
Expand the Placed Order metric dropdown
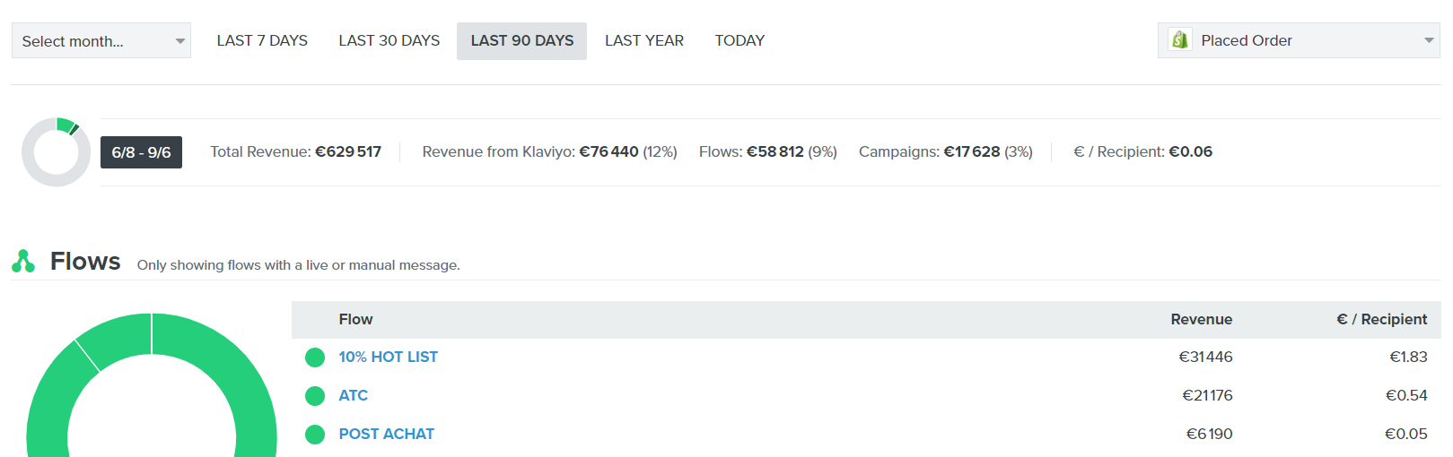tap(1299, 40)
